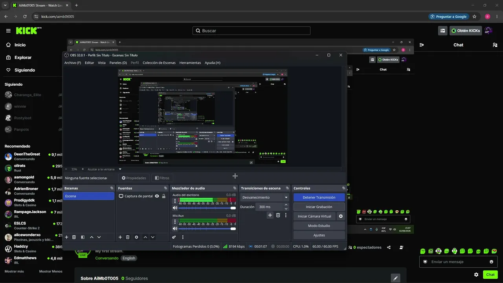Undock the Controles panel
503x283 pixels.
click(x=343, y=188)
